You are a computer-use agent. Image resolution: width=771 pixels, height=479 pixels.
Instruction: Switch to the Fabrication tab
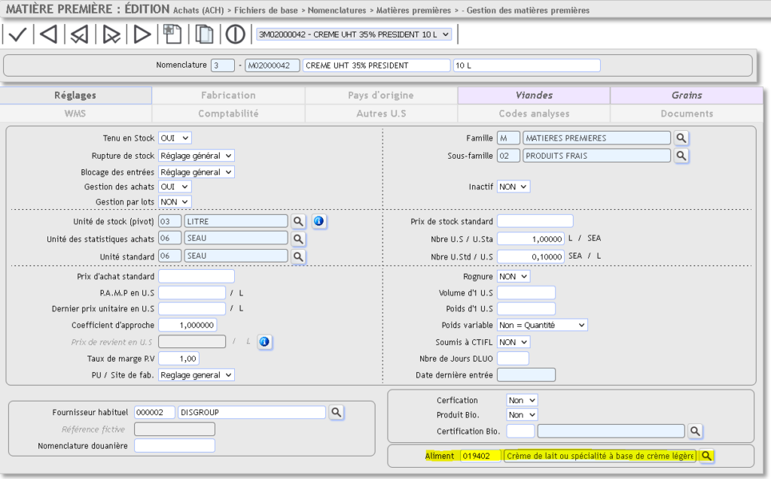click(x=228, y=95)
